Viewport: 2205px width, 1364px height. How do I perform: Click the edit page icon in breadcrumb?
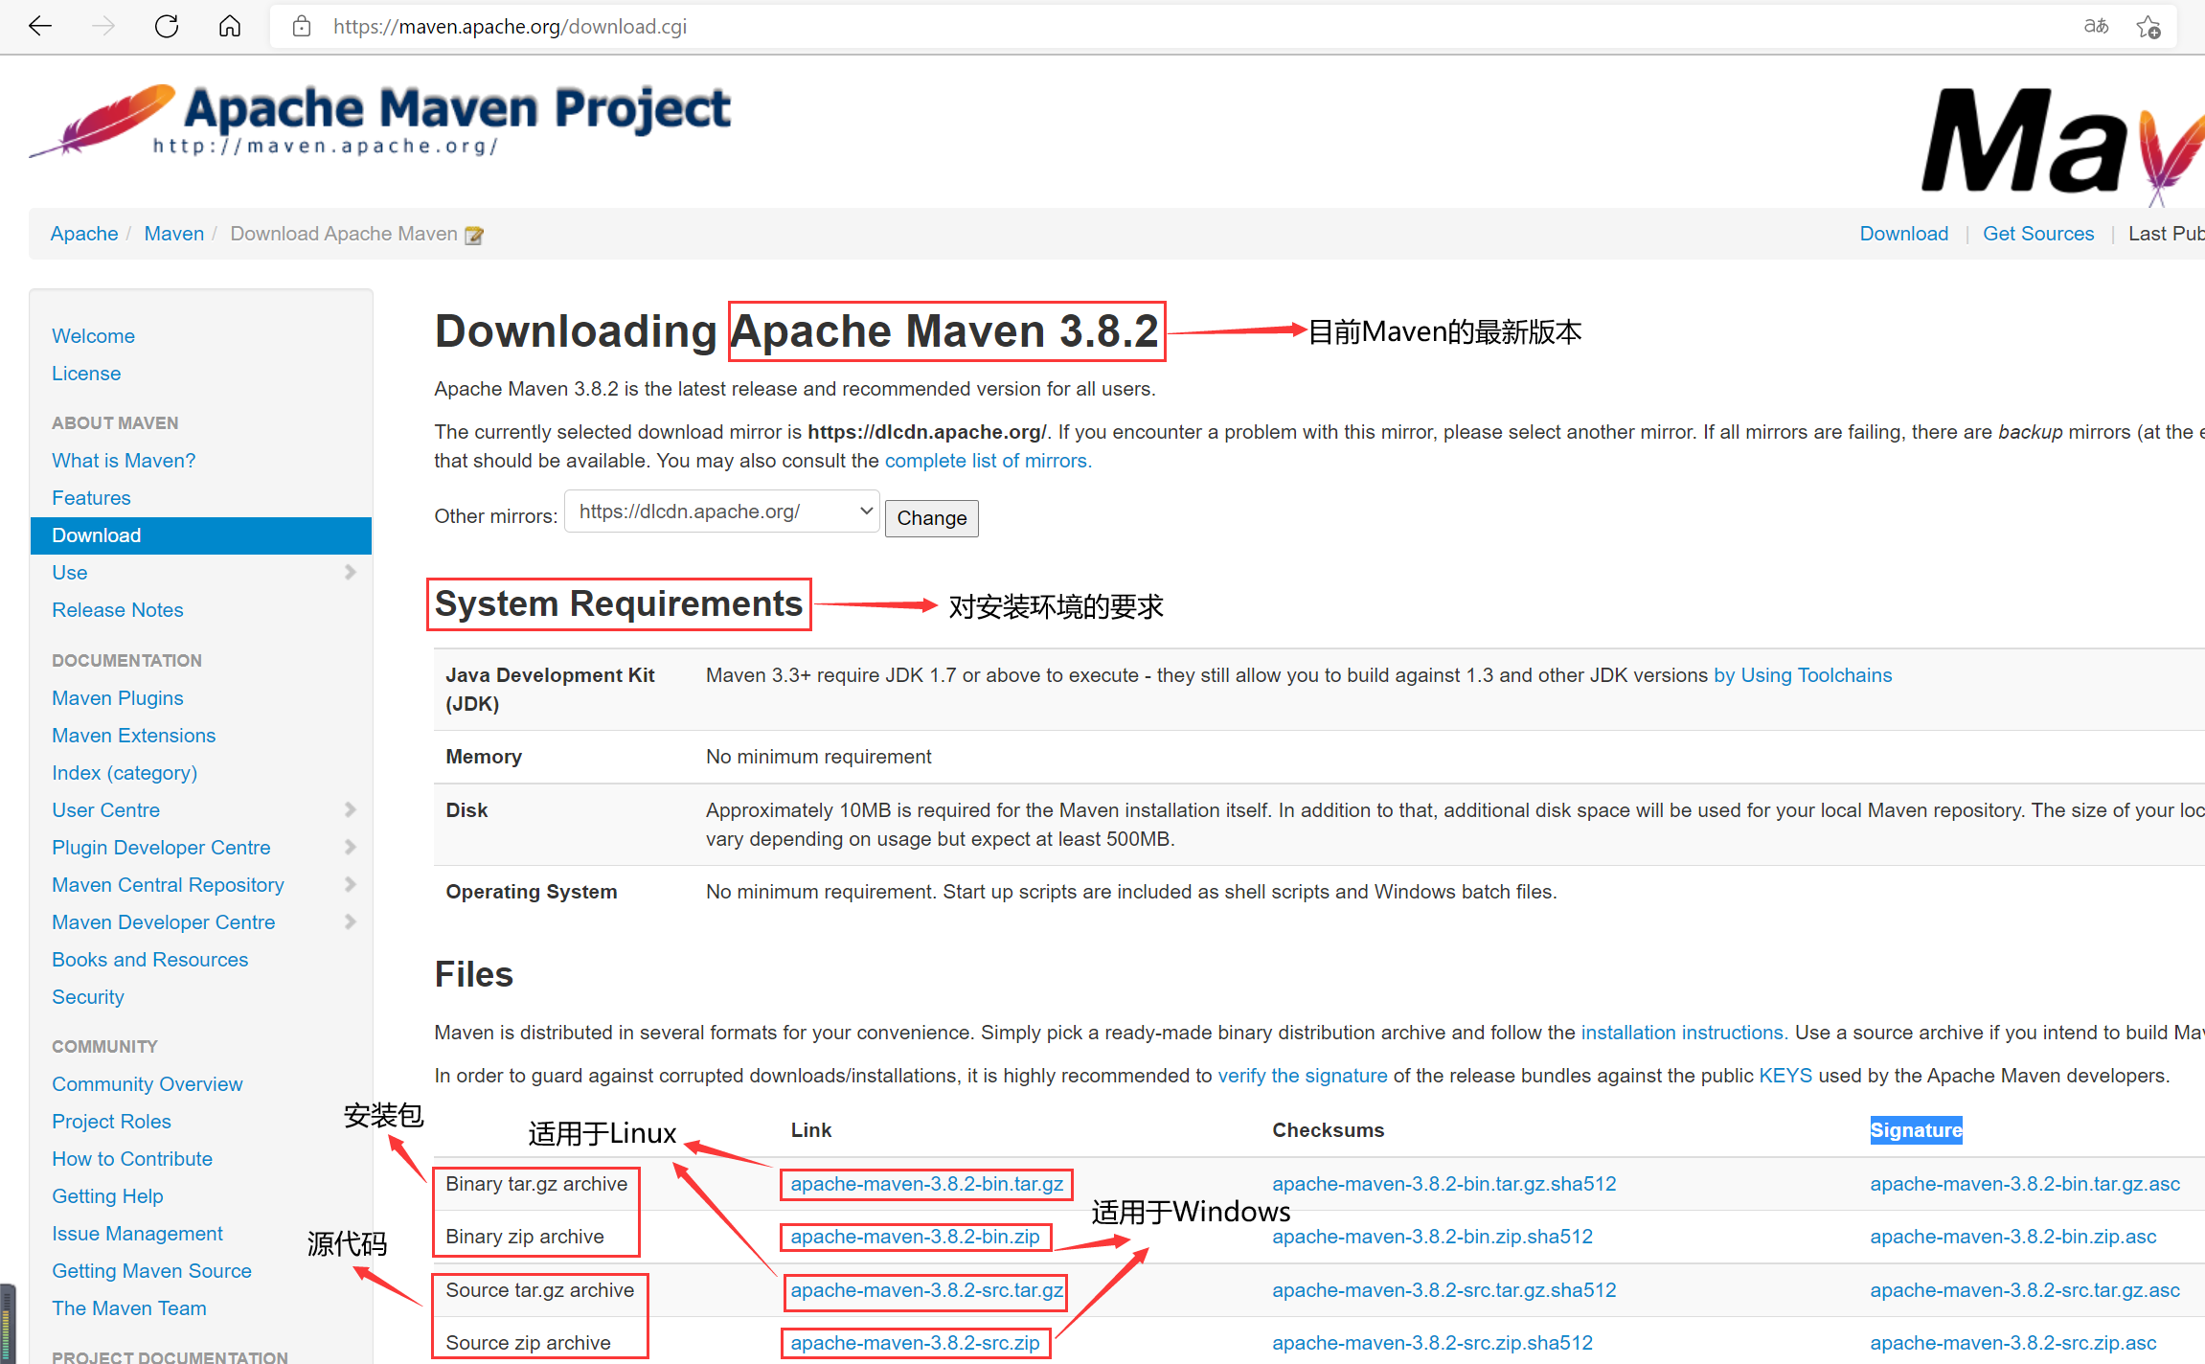click(474, 235)
